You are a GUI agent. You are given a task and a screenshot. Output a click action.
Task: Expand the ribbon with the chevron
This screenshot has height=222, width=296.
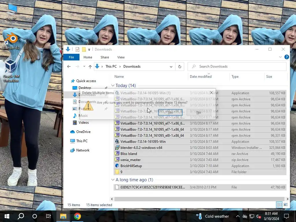[x=280, y=57]
